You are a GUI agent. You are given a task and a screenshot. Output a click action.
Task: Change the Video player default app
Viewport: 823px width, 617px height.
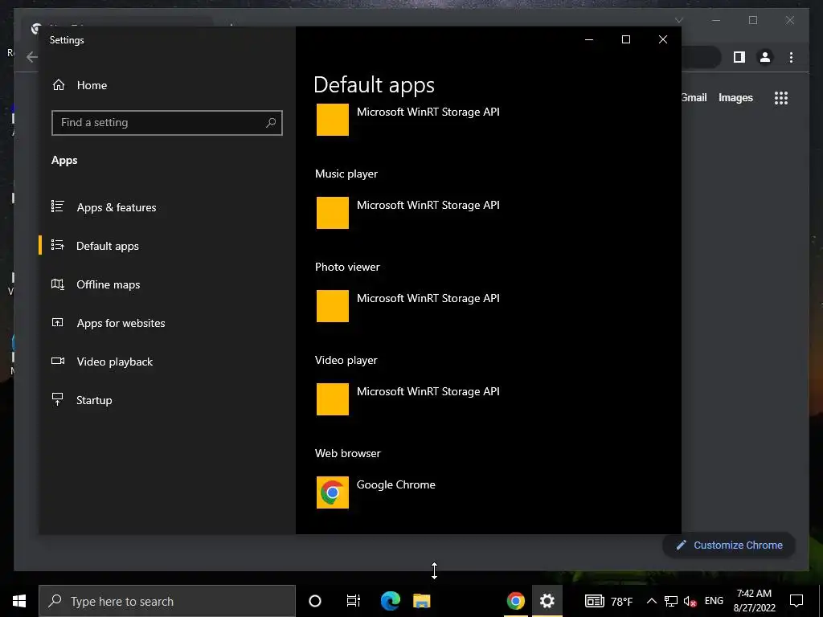coord(407,399)
